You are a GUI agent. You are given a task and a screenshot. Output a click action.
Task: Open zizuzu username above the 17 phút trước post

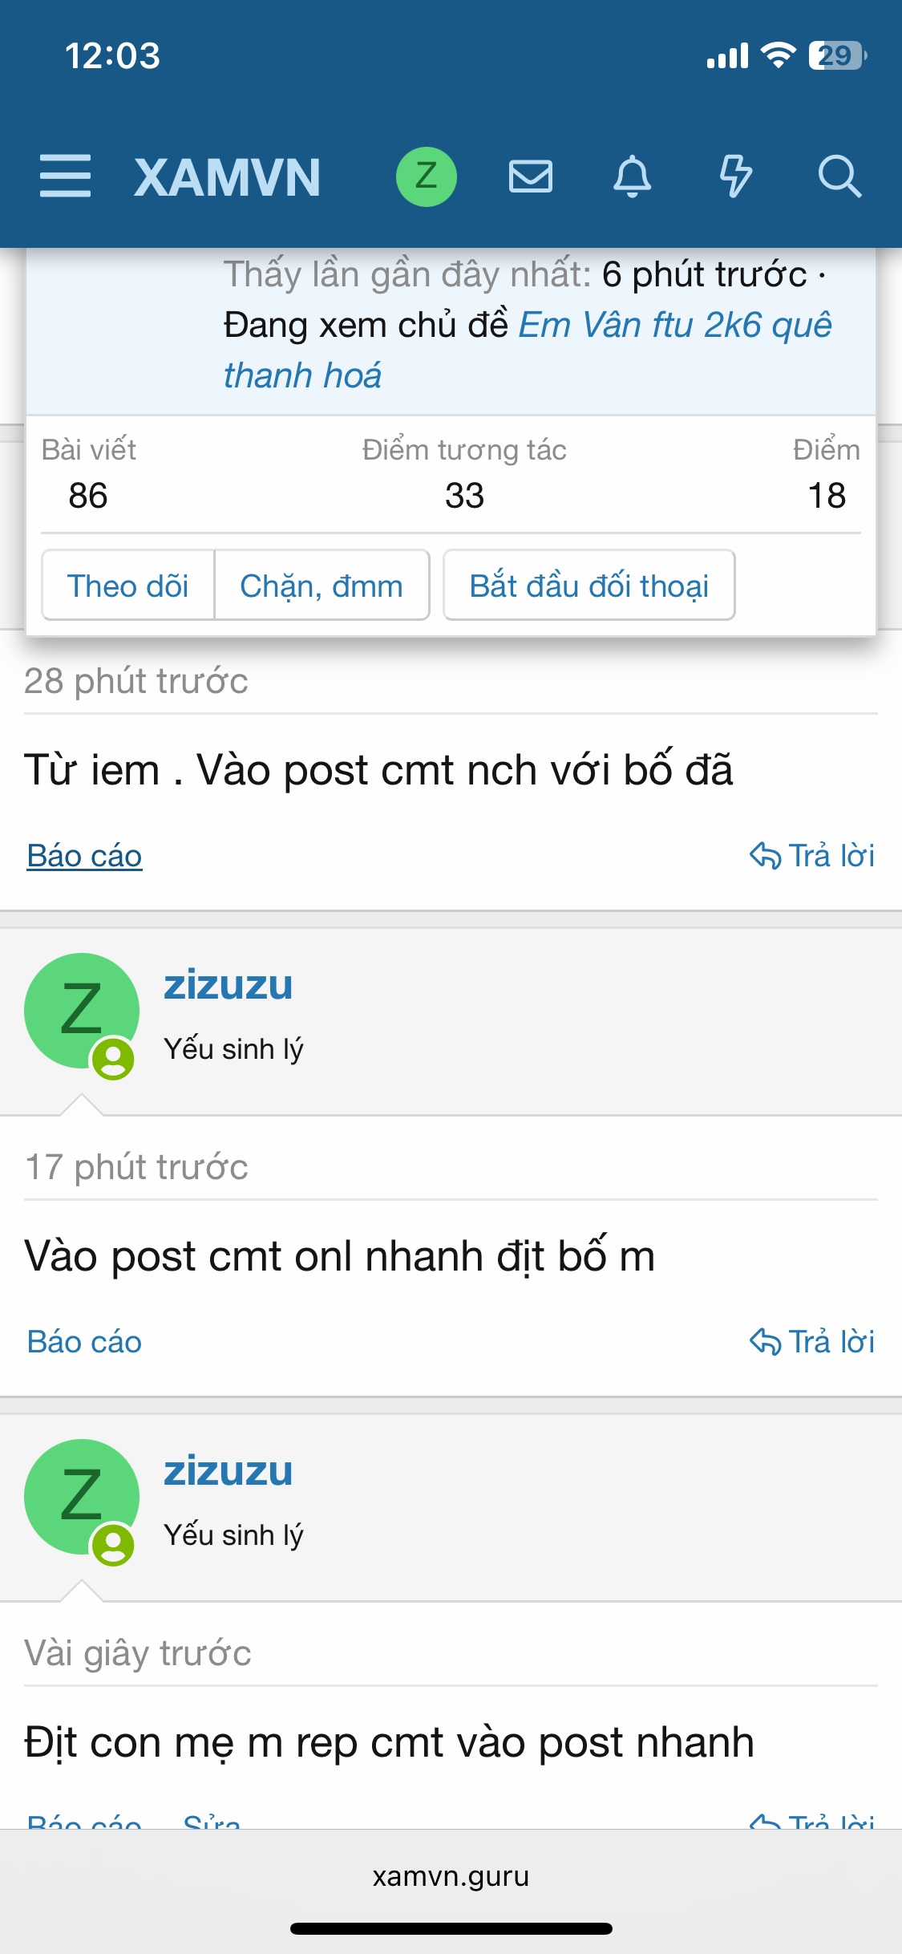[228, 985]
